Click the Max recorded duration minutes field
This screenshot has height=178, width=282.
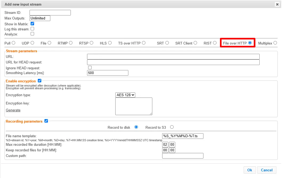(x=172, y=144)
